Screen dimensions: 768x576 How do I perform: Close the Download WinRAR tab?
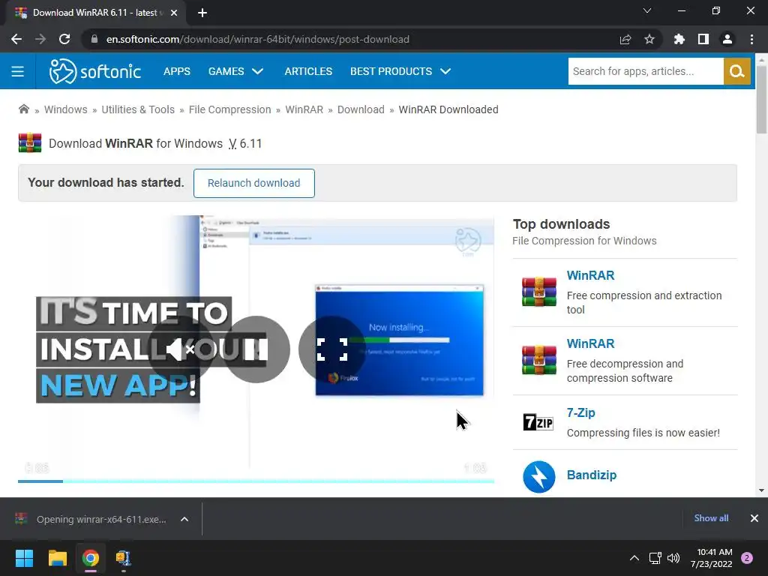click(174, 13)
